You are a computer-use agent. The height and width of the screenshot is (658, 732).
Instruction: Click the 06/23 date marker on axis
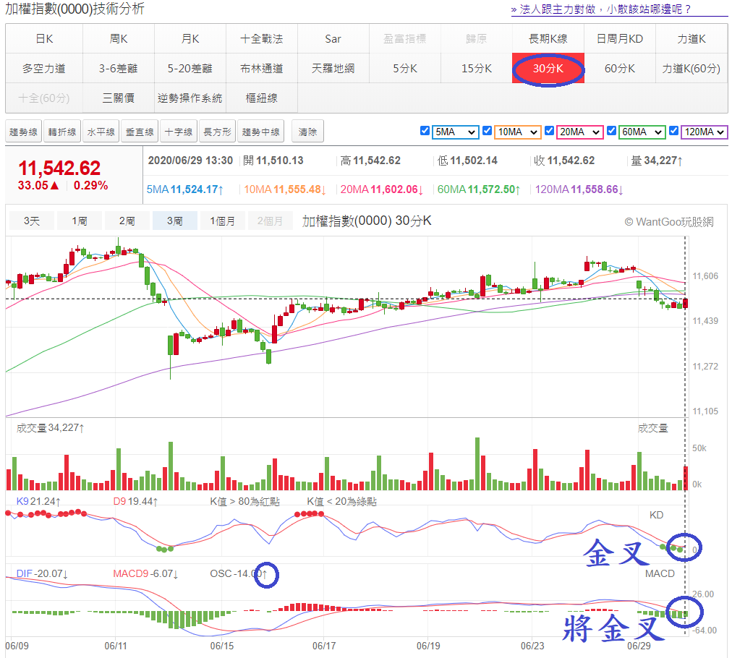(532, 646)
